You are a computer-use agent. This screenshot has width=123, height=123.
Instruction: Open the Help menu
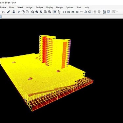click(87, 8)
